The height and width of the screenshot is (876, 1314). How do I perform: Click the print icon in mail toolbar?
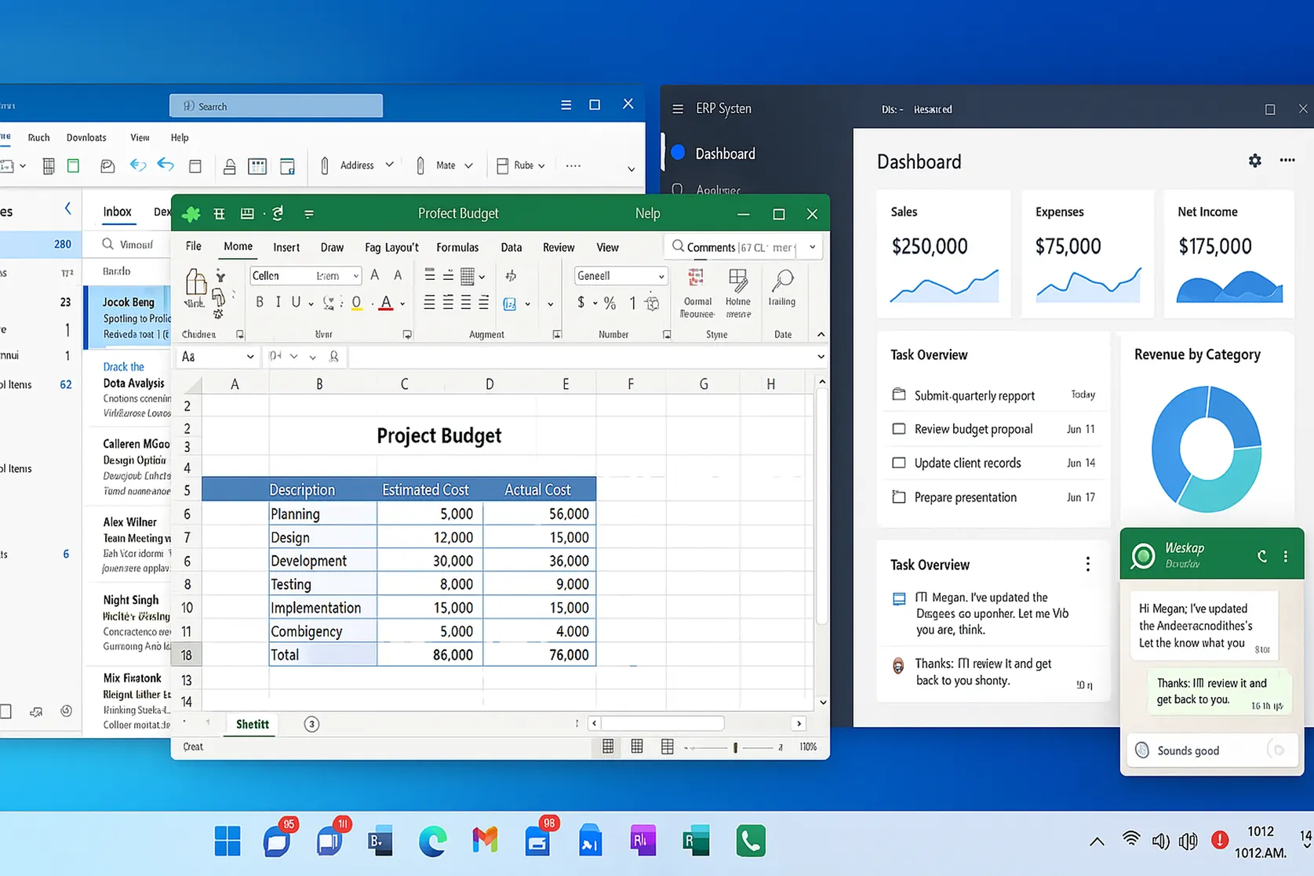point(230,165)
